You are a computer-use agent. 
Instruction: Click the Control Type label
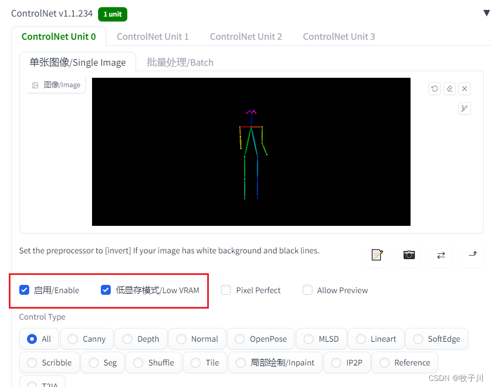click(x=42, y=317)
